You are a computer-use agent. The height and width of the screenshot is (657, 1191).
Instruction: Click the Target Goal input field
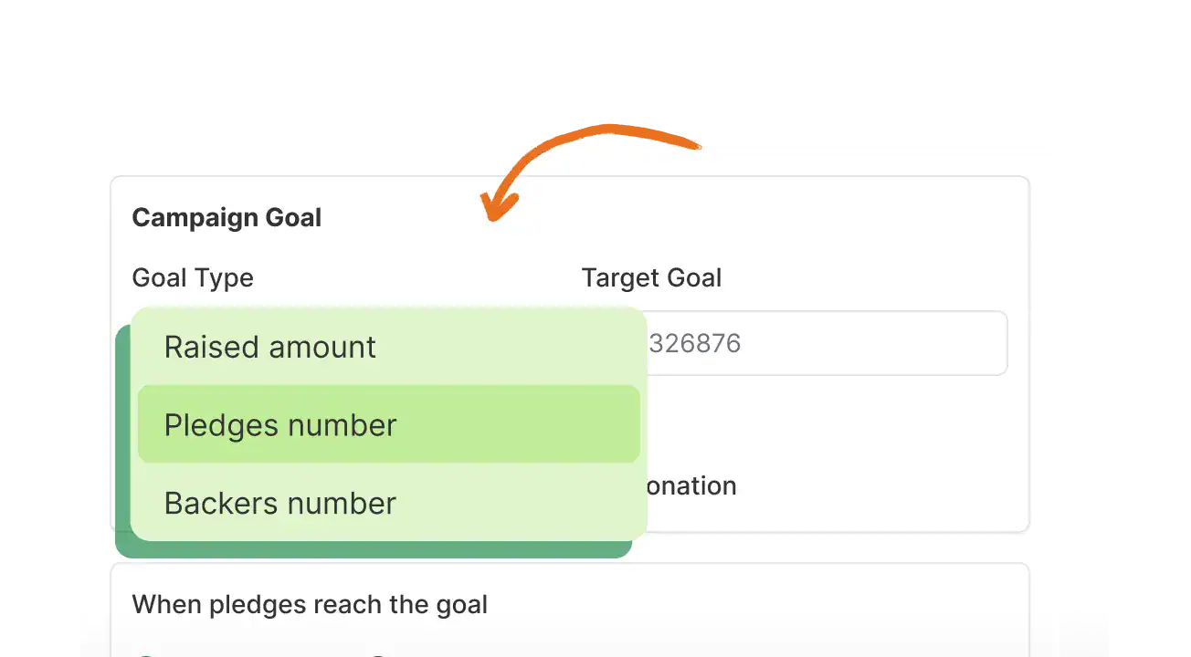pyautogui.click(x=822, y=343)
